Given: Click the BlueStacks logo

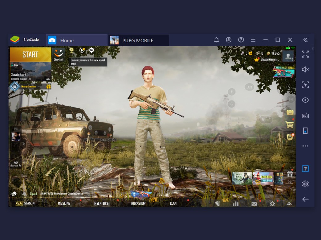Looking at the screenshot, I should [15, 40].
